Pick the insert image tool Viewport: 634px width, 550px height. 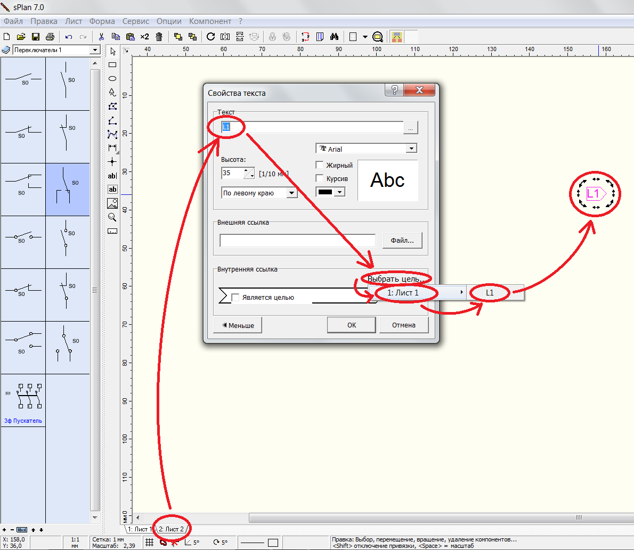tap(112, 203)
